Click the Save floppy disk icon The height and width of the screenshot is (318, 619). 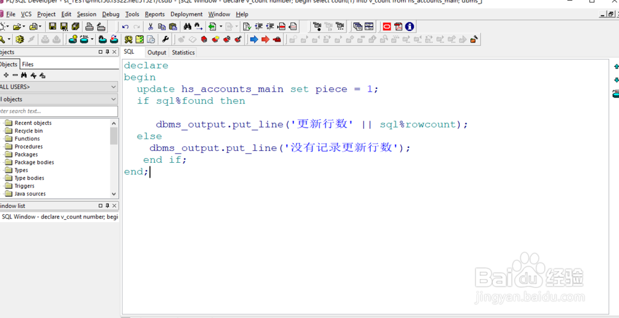tap(53, 27)
